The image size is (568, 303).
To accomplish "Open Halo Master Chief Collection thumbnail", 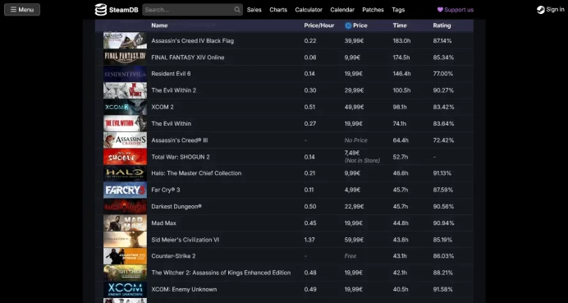I will [125, 173].
